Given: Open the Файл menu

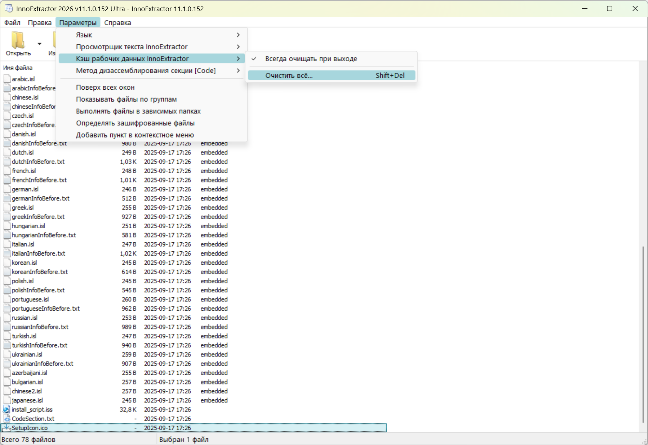Looking at the screenshot, I should point(12,22).
